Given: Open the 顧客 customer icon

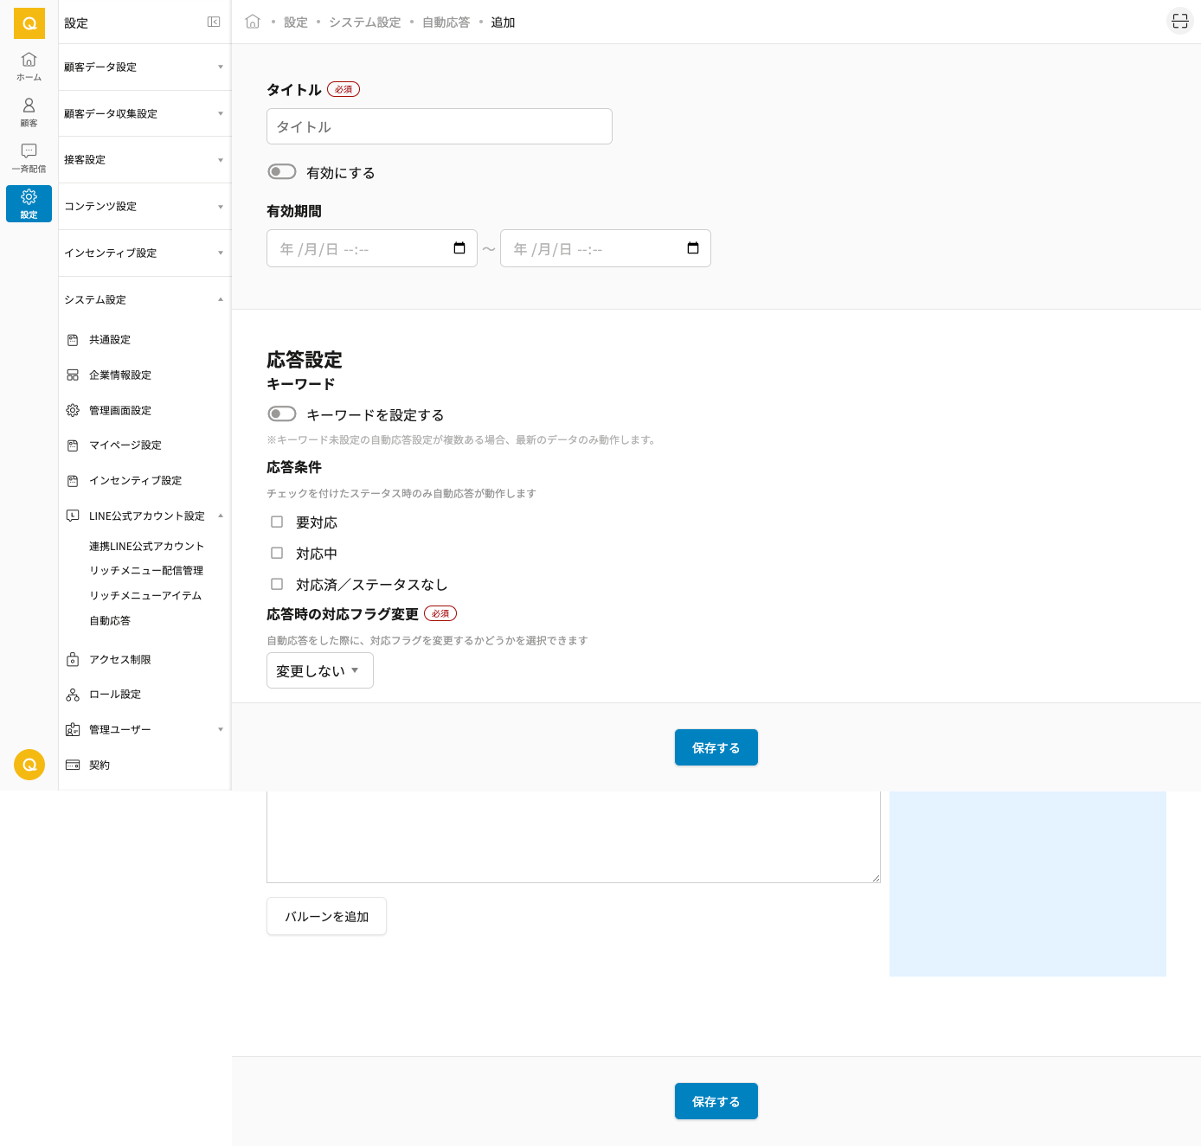Looking at the screenshot, I should point(29,112).
